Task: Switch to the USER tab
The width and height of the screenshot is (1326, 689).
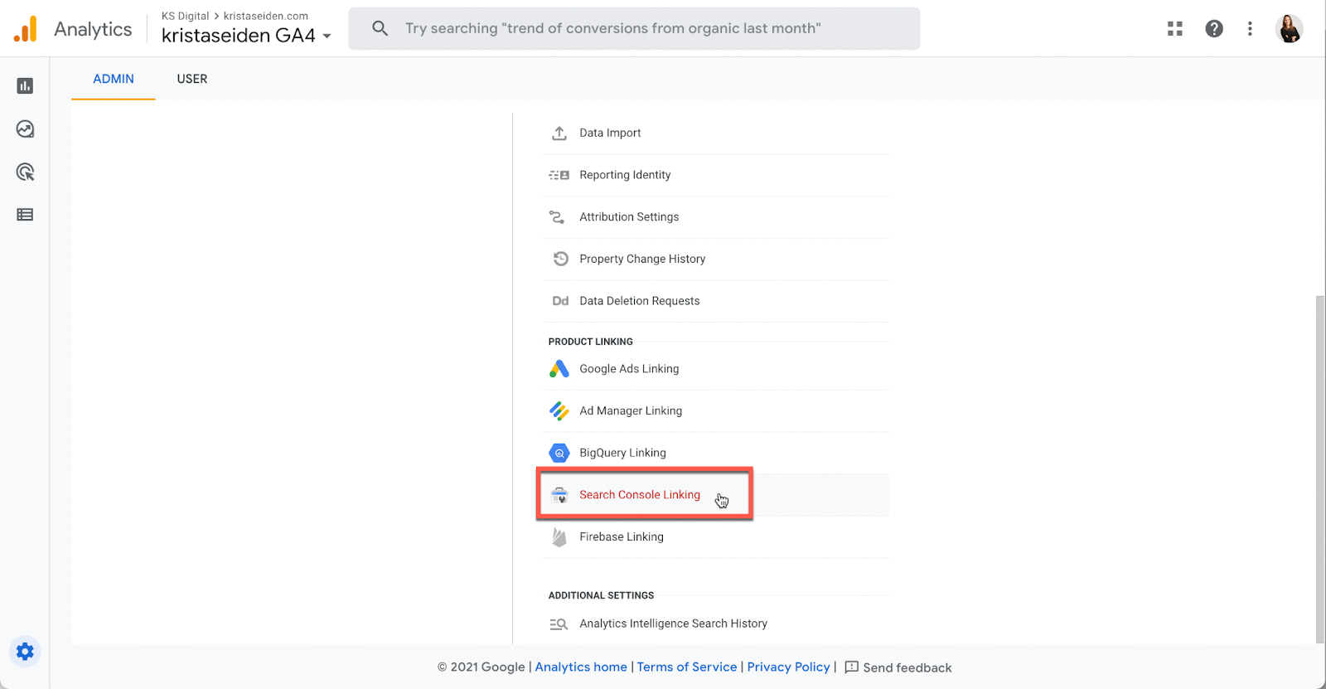Action: coord(192,79)
